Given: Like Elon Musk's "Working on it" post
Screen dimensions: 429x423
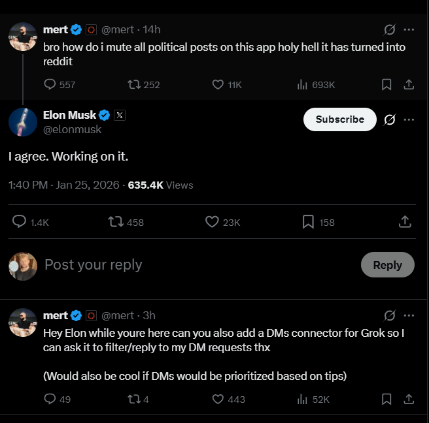Looking at the screenshot, I should click(x=212, y=222).
